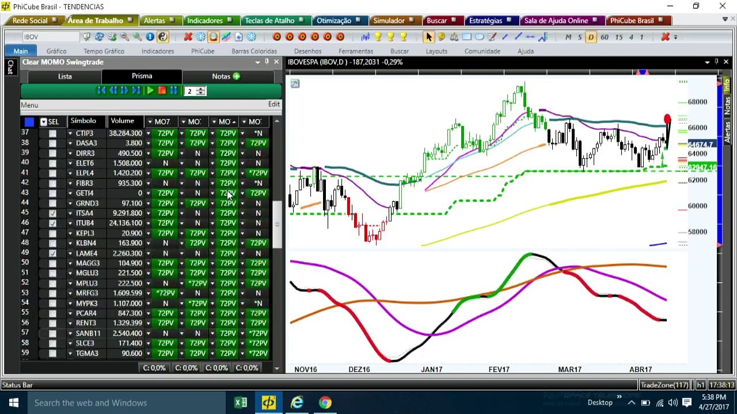Click the red X icon right of timeframes

[665, 37]
